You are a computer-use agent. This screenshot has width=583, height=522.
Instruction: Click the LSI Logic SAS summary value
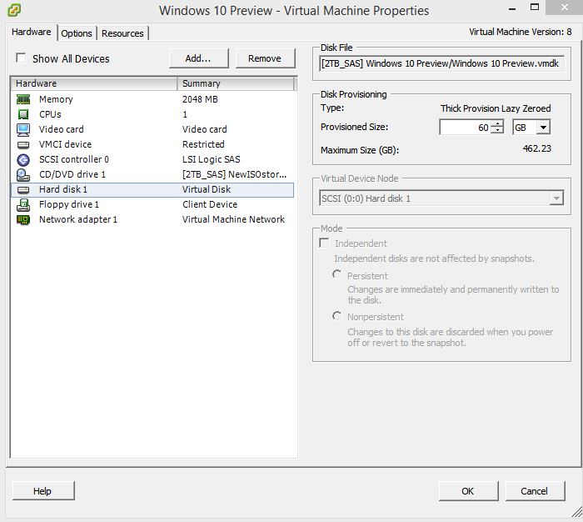coord(212,159)
